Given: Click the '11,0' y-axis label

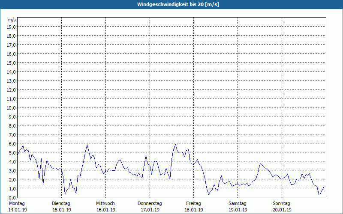Looking at the screenshot, I should pos(12,99).
